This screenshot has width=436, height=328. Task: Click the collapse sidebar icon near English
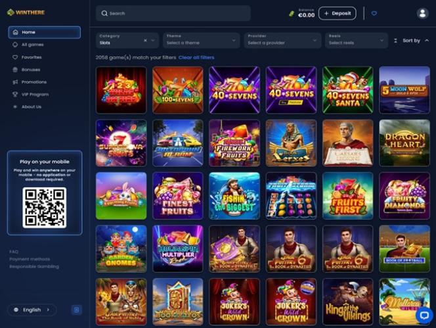[x=76, y=310]
